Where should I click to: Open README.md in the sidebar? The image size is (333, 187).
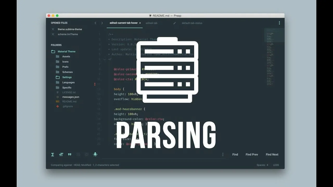coord(69,102)
